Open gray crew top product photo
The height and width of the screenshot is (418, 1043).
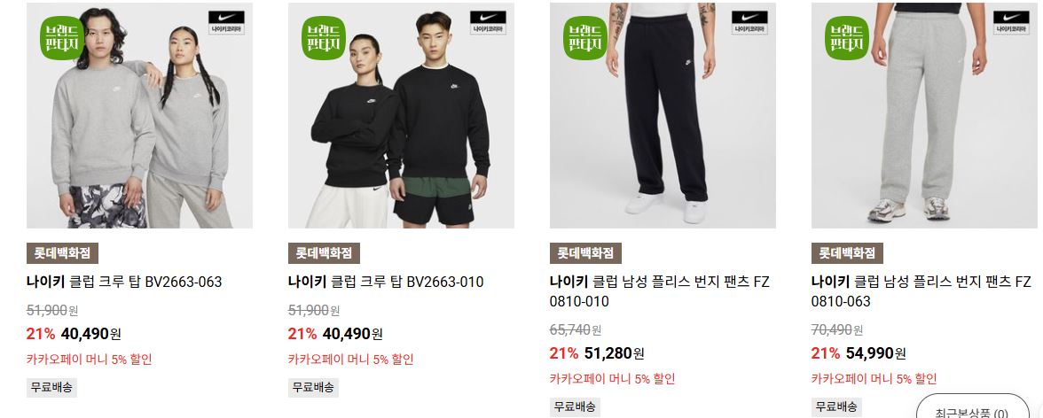tap(140, 116)
